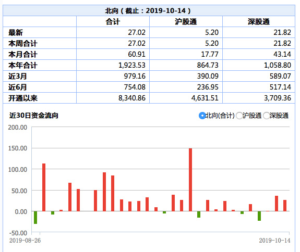Click the 4,631.51 value
This screenshot has height=252, width=300.
205,98
